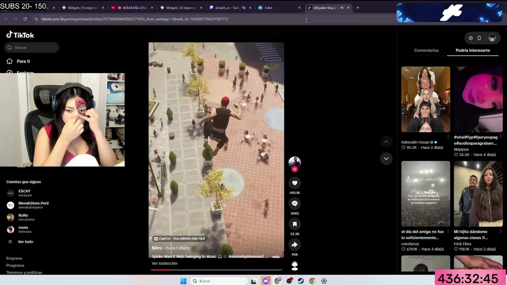Open the Erick Elera video thumbnail
Screen dimensions: 507x285
478,194
